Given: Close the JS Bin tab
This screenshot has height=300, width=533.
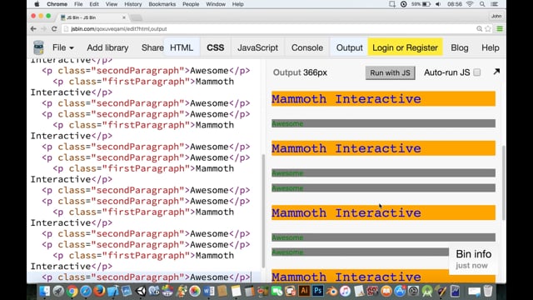Looking at the screenshot, I should tap(124, 17).
